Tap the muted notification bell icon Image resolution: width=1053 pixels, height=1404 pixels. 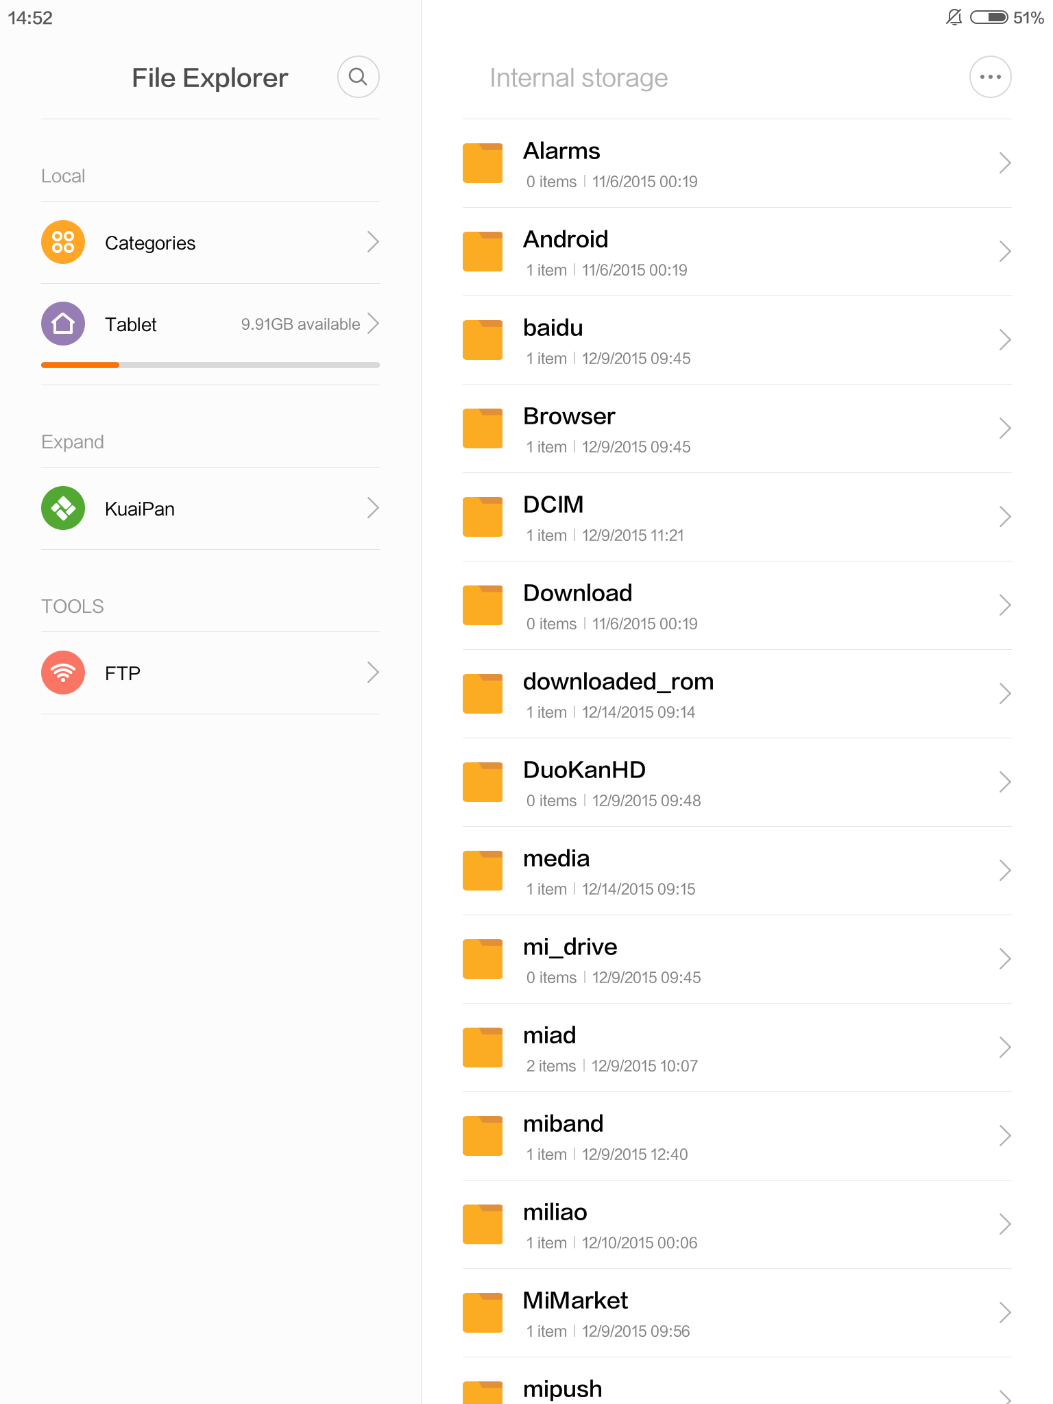pos(954,17)
